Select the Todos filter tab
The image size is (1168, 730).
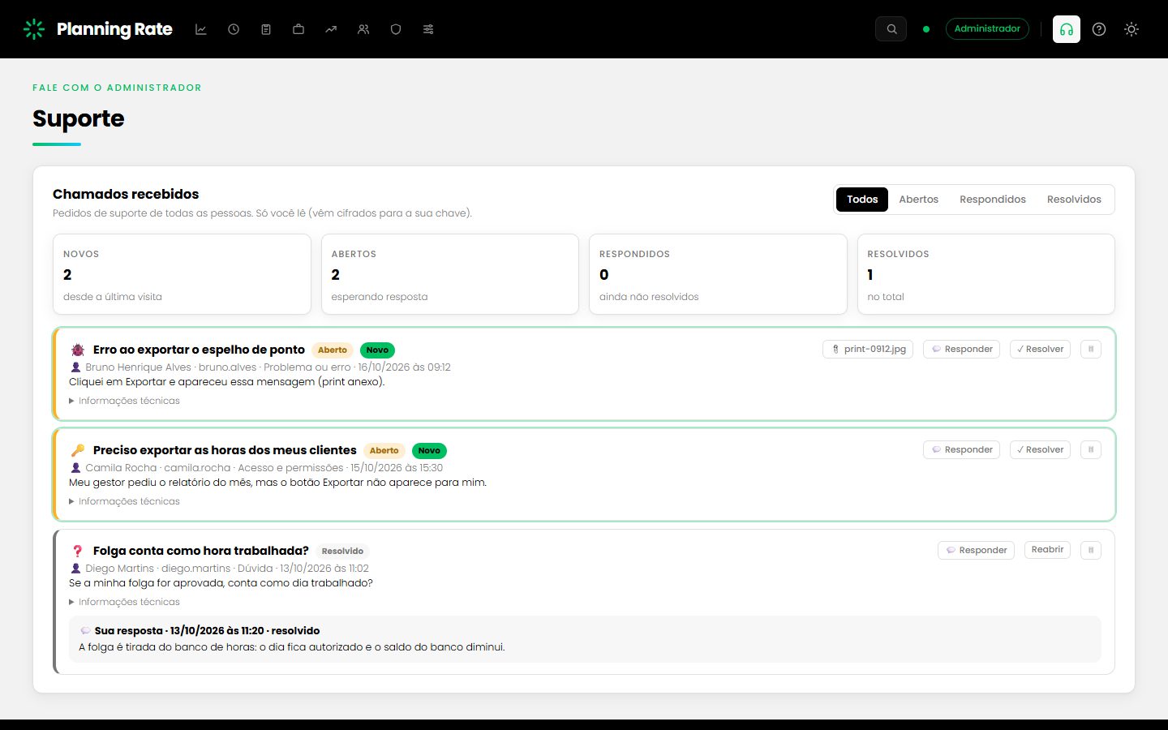[862, 200]
